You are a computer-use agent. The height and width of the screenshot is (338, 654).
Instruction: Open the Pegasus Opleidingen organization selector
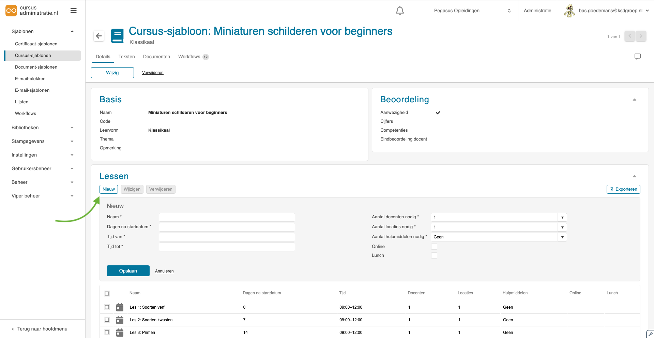pyautogui.click(x=472, y=11)
